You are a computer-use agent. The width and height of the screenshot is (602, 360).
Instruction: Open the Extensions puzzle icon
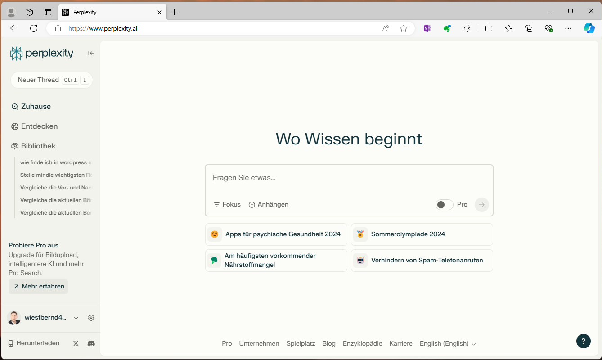click(467, 28)
